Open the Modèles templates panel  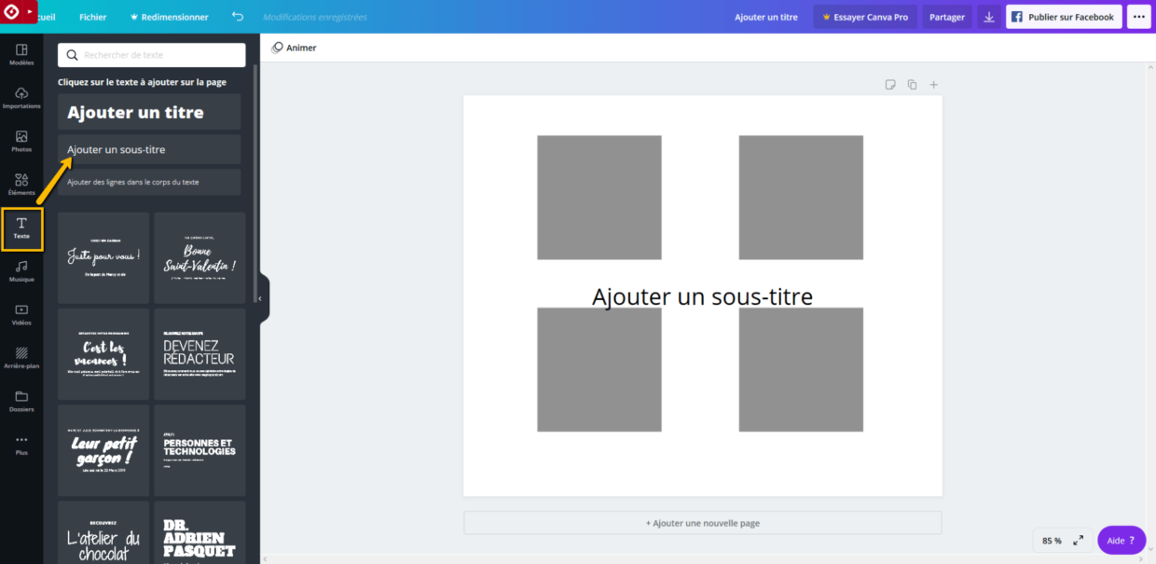point(21,54)
